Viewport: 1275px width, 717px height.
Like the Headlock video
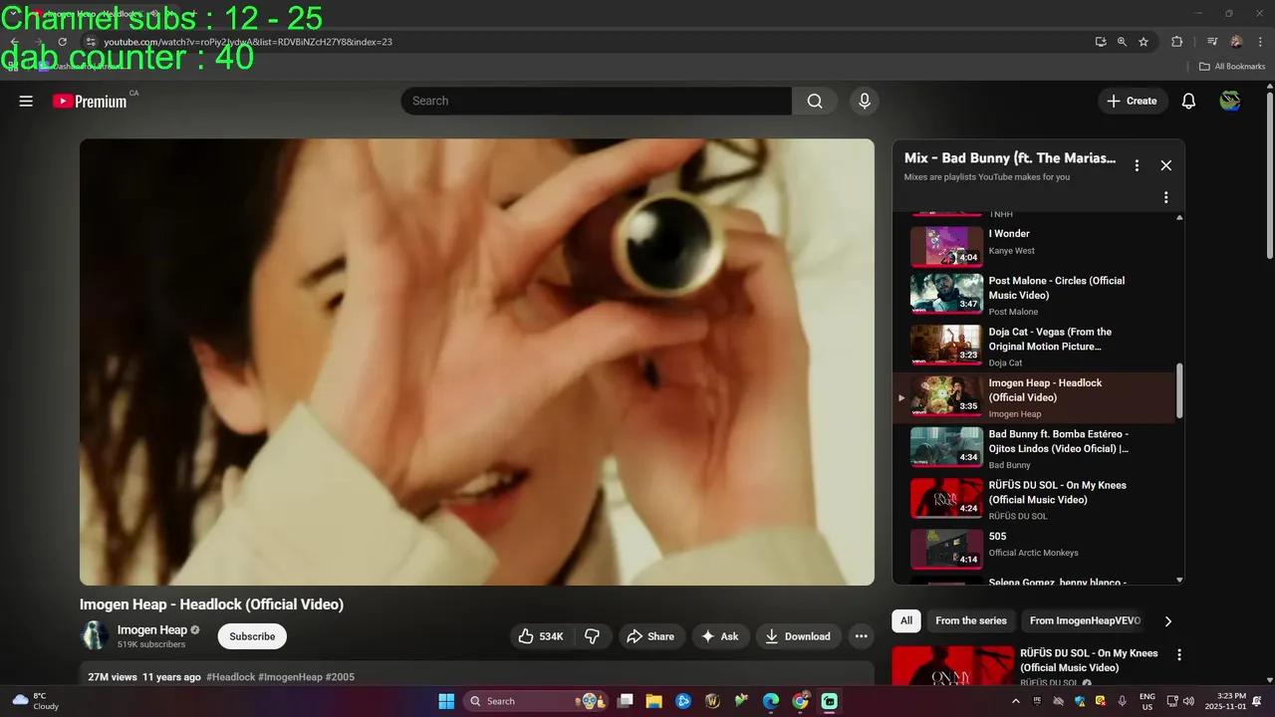[x=541, y=636]
